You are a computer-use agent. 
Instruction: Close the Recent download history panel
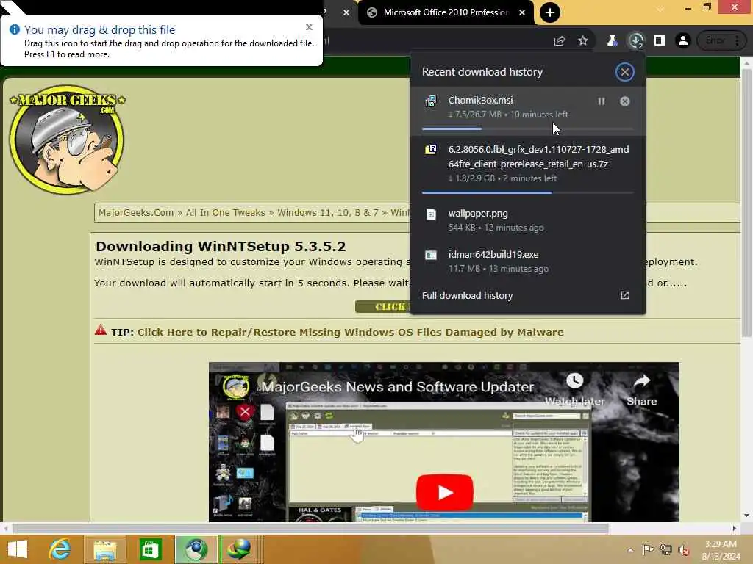tap(625, 72)
